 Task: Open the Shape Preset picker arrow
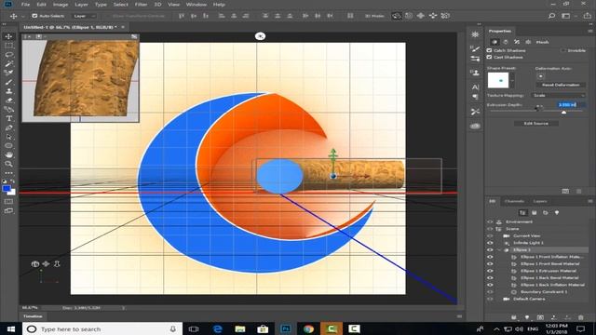click(x=512, y=81)
